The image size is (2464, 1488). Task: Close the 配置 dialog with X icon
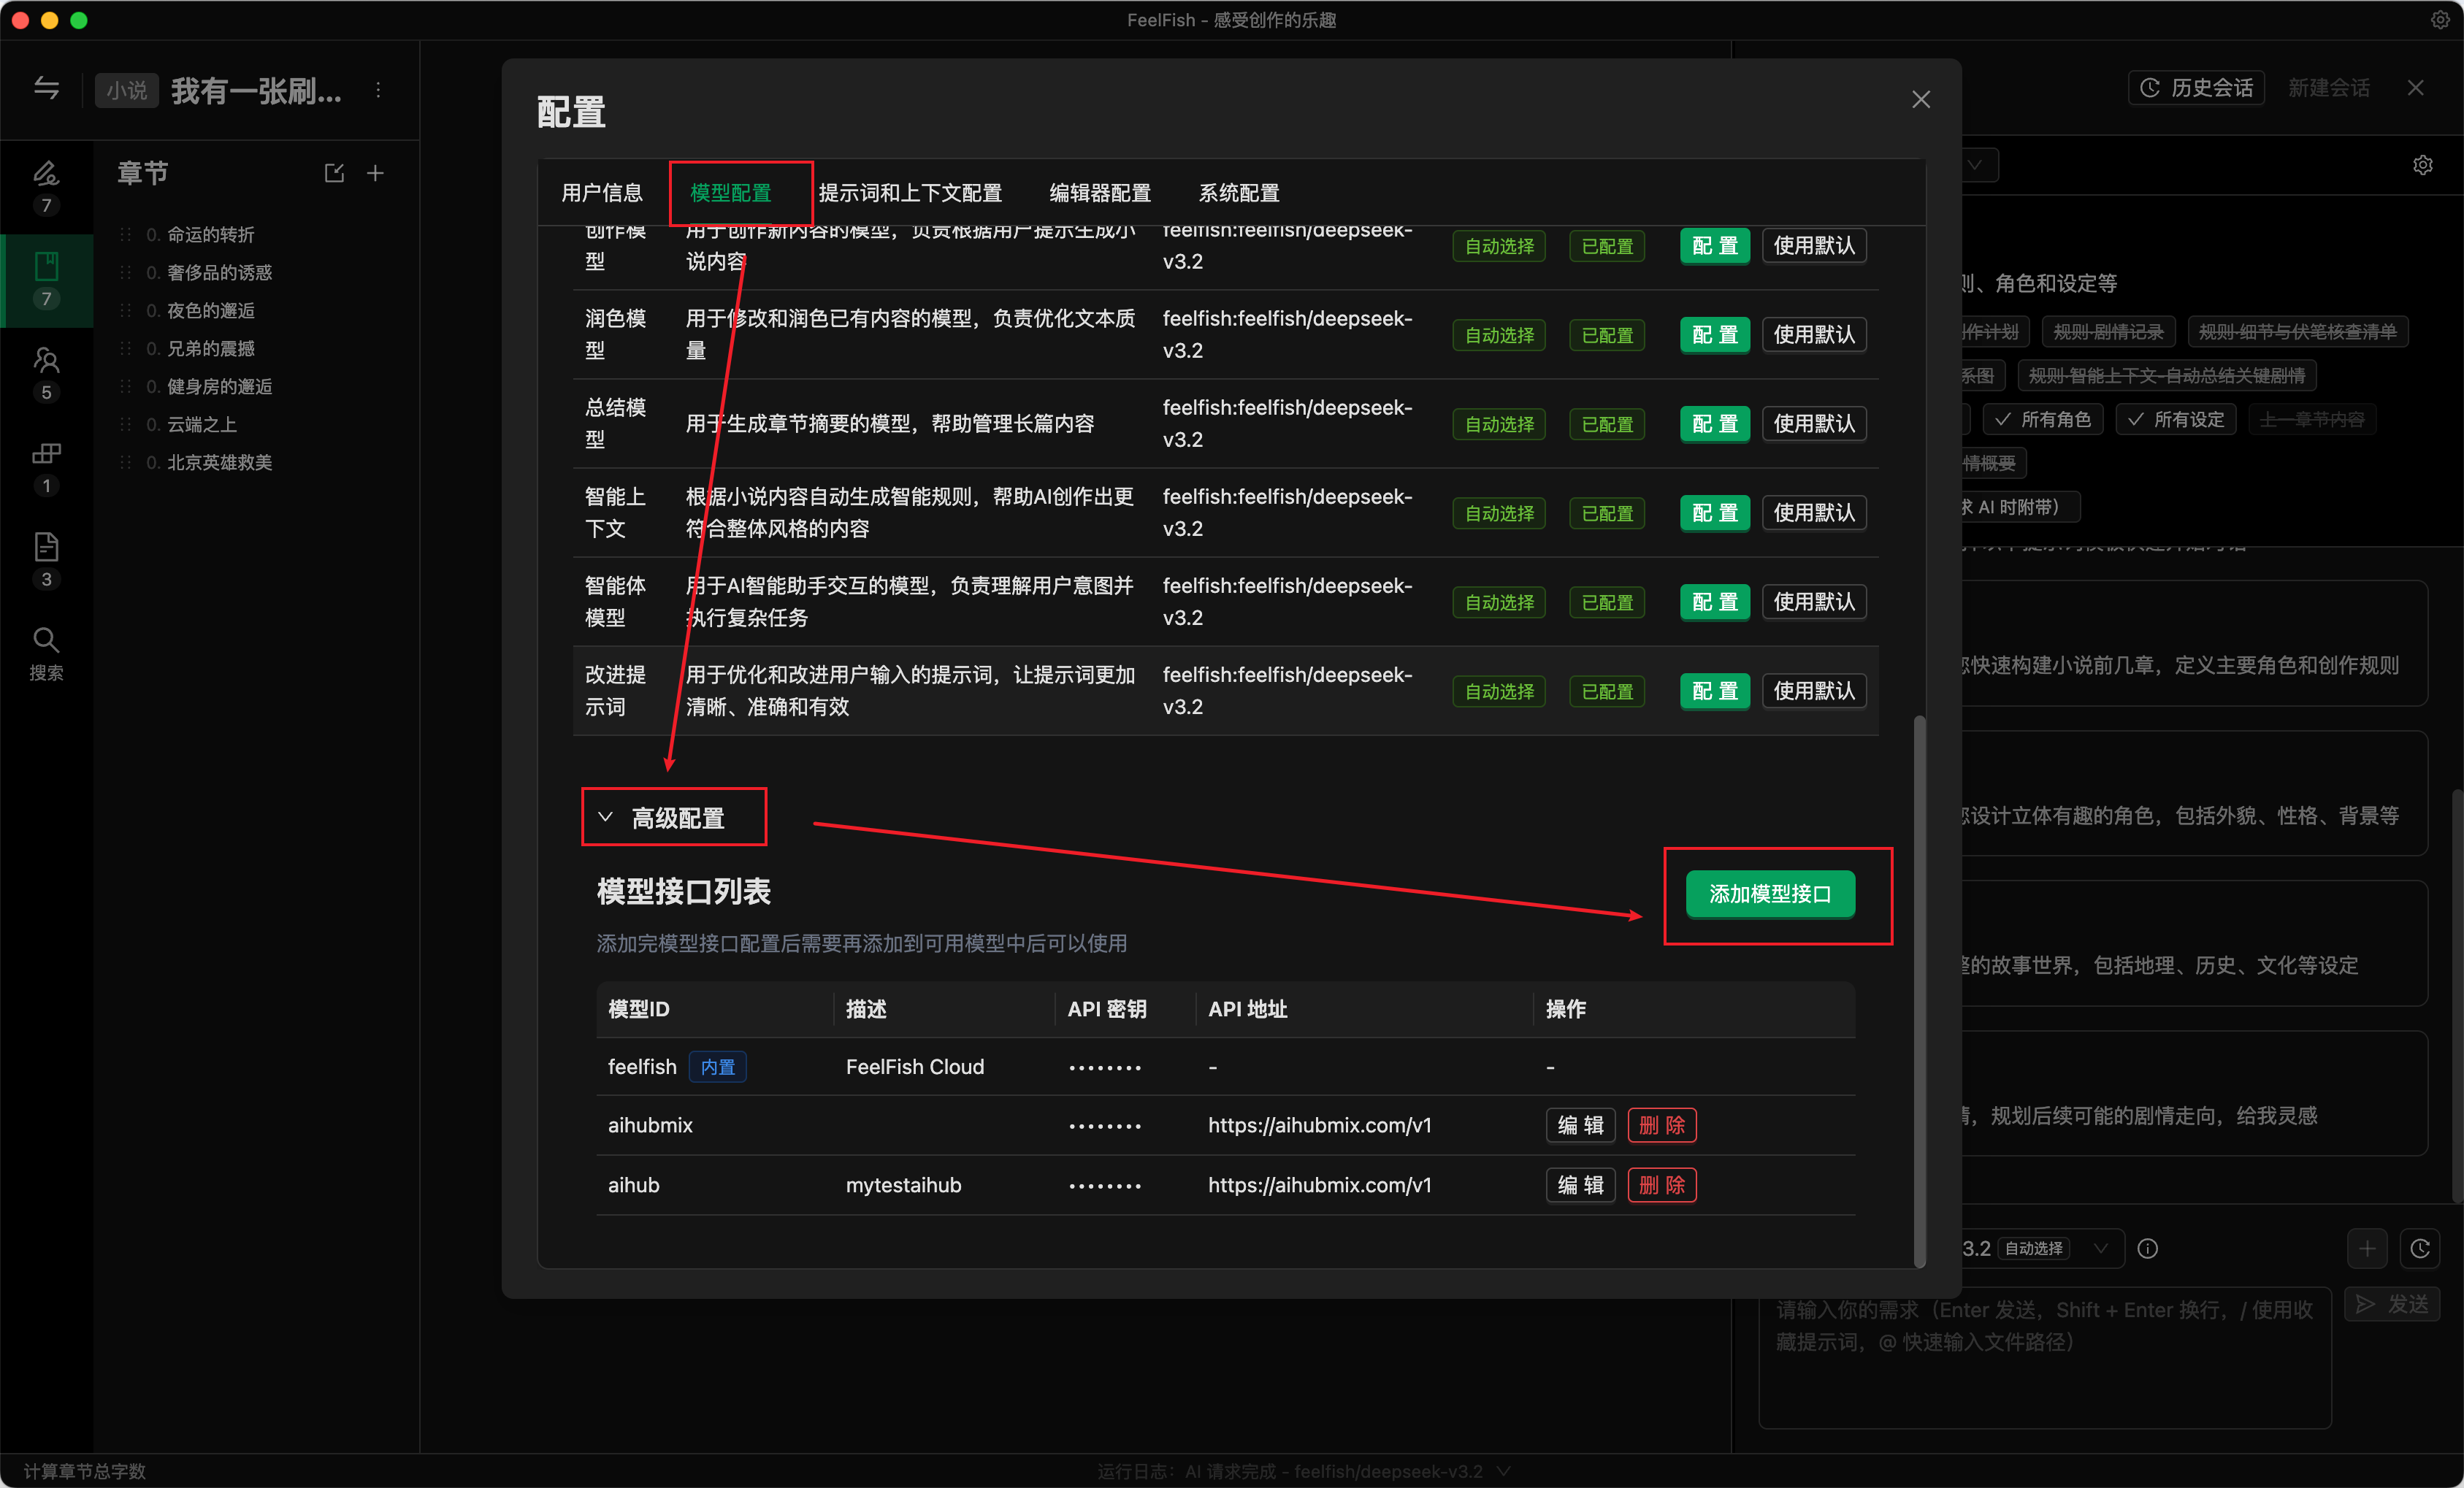point(1920,100)
